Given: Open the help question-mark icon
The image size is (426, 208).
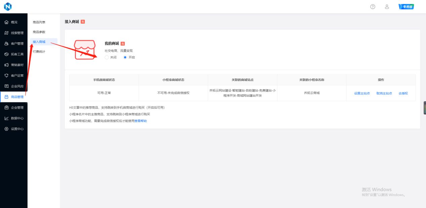Looking at the screenshot, I should (x=373, y=6).
